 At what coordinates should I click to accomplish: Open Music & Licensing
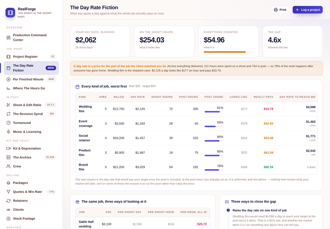[31, 132]
